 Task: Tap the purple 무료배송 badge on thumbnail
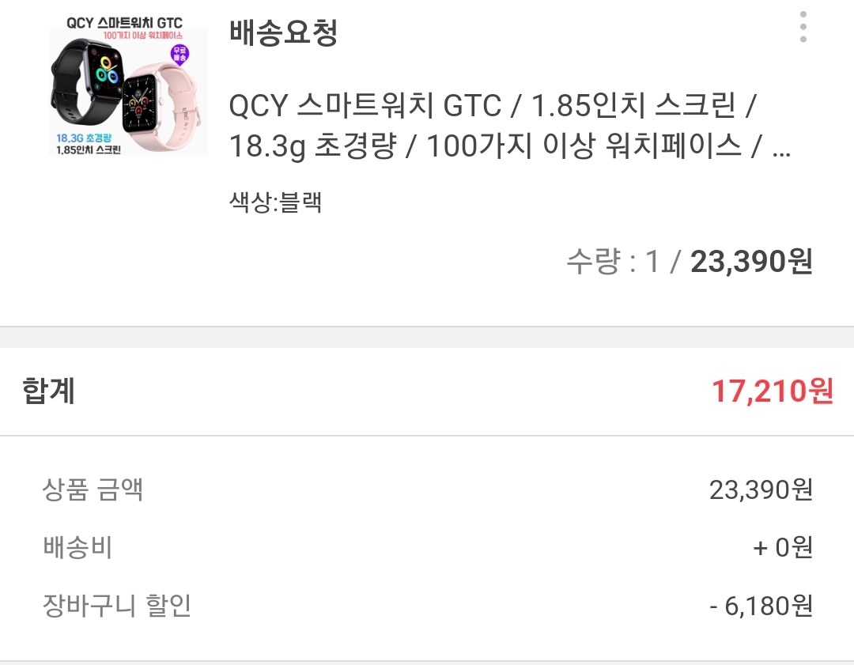pyautogui.click(x=180, y=55)
